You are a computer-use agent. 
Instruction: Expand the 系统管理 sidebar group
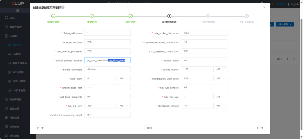point(31,136)
